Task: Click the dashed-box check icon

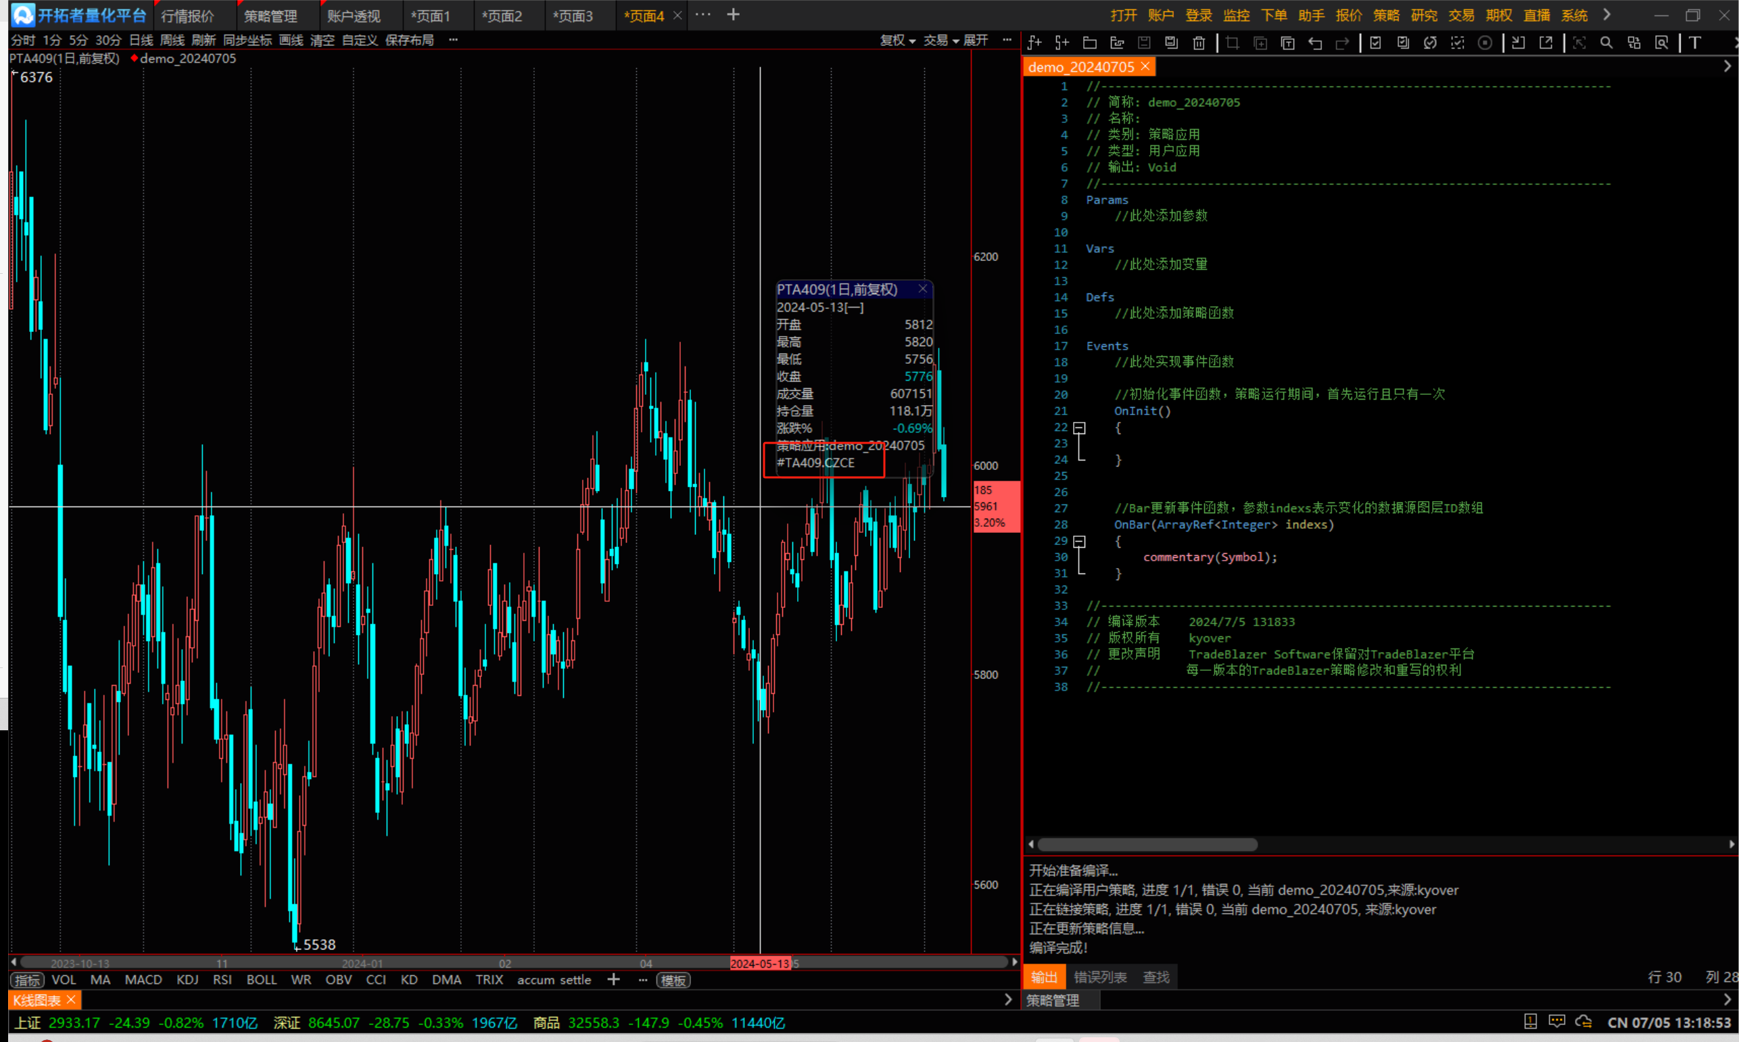Action: tap(1458, 43)
